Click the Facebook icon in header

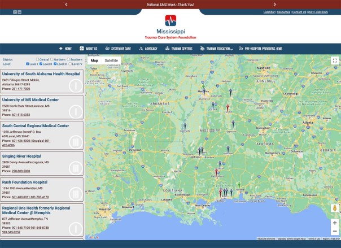(15, 12)
